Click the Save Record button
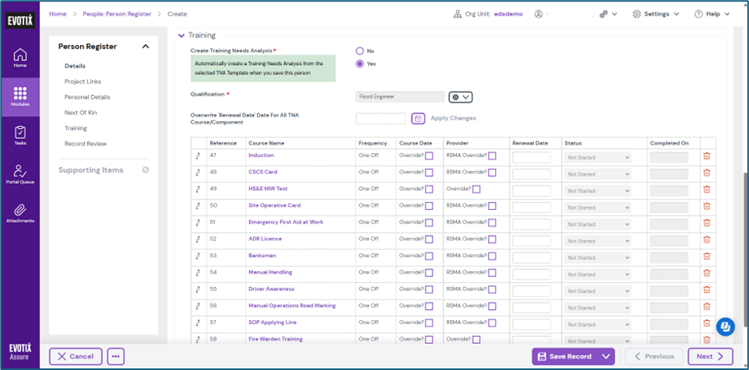 click(564, 357)
